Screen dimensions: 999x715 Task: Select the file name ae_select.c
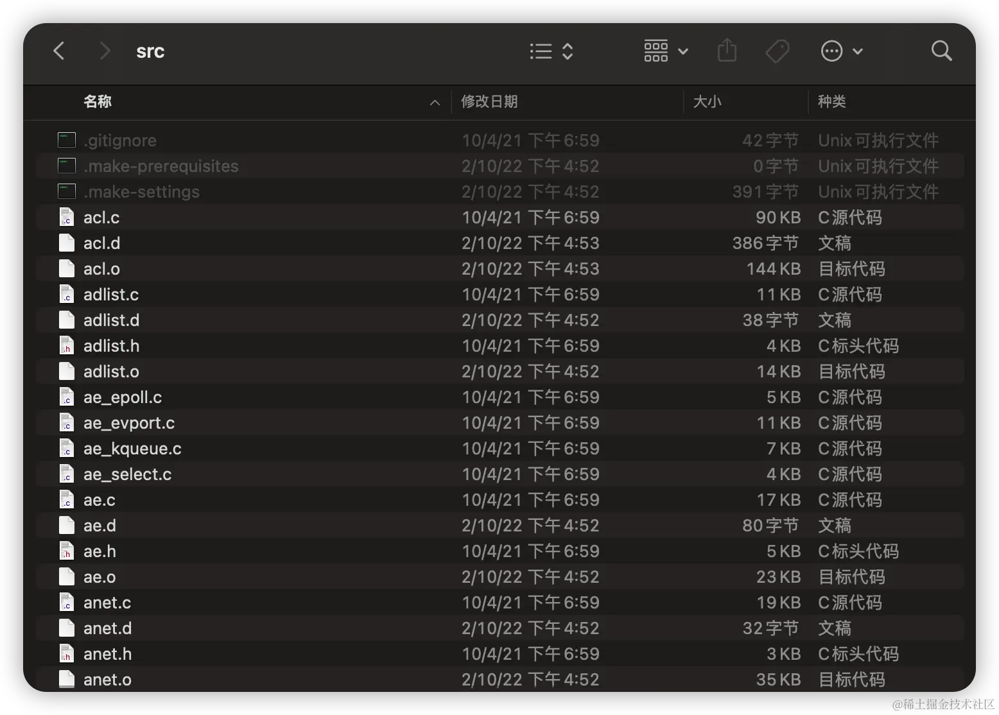tap(128, 474)
